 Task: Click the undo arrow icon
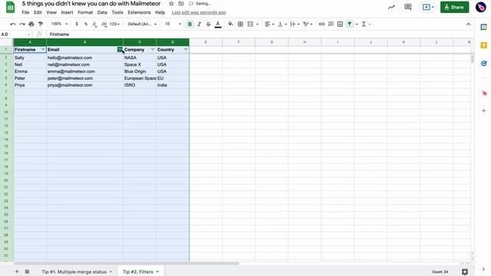click(13, 24)
